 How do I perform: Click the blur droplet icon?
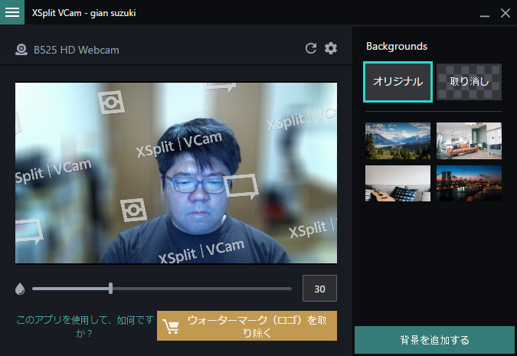tap(20, 289)
